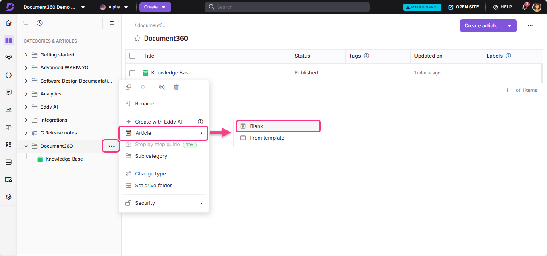Delete the category using the trash icon
Viewport: 547px width, 256px height.
176,87
